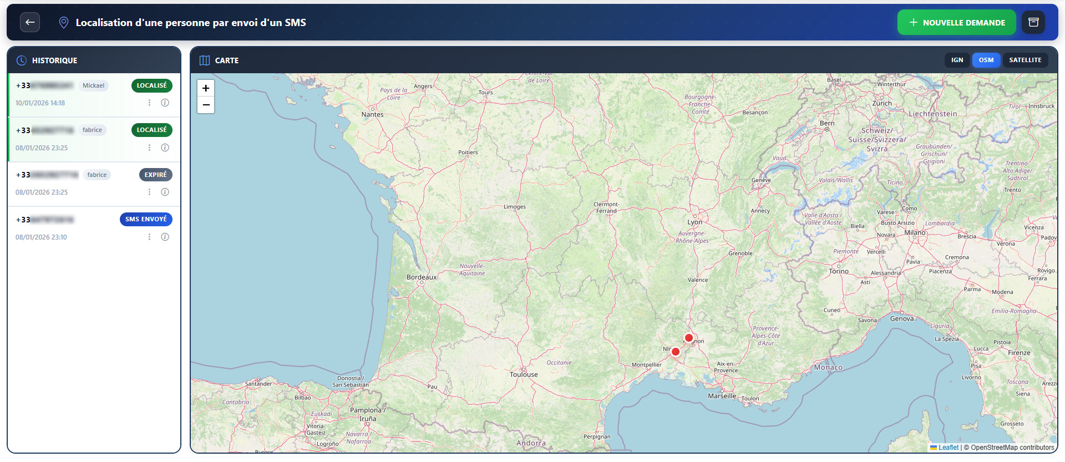Switch map layer to IGN

coord(957,60)
